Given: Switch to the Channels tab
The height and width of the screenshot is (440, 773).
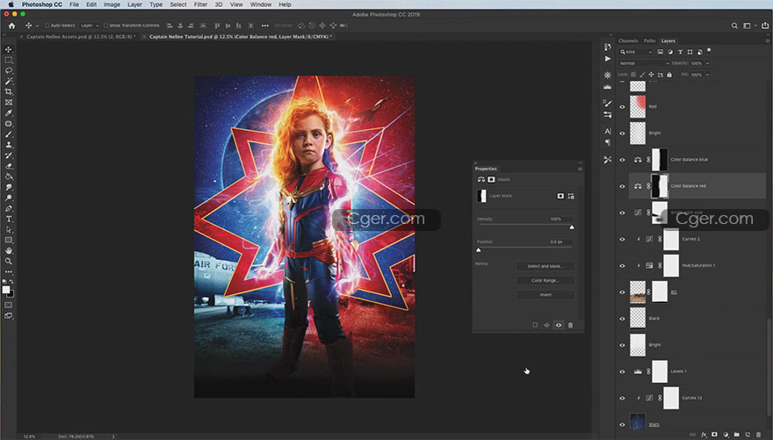Looking at the screenshot, I should coord(628,41).
